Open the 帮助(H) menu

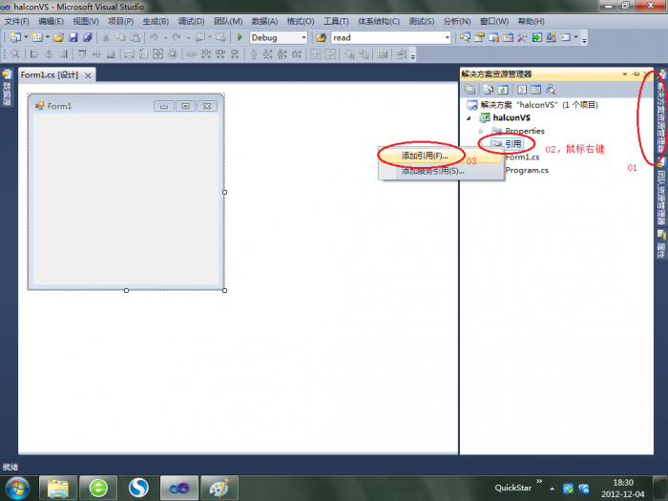[532, 21]
